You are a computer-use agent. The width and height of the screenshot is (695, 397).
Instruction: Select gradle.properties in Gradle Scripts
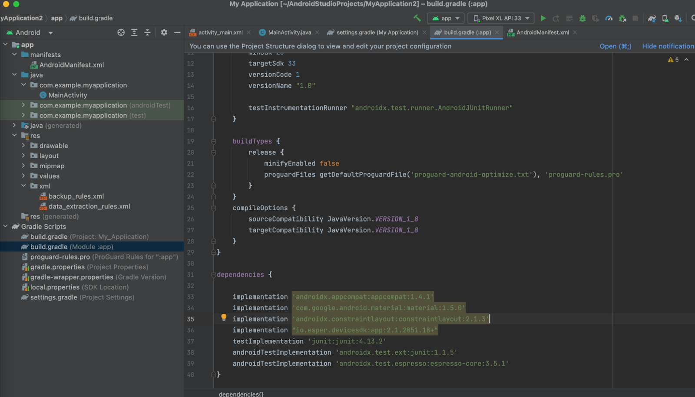(x=57, y=267)
